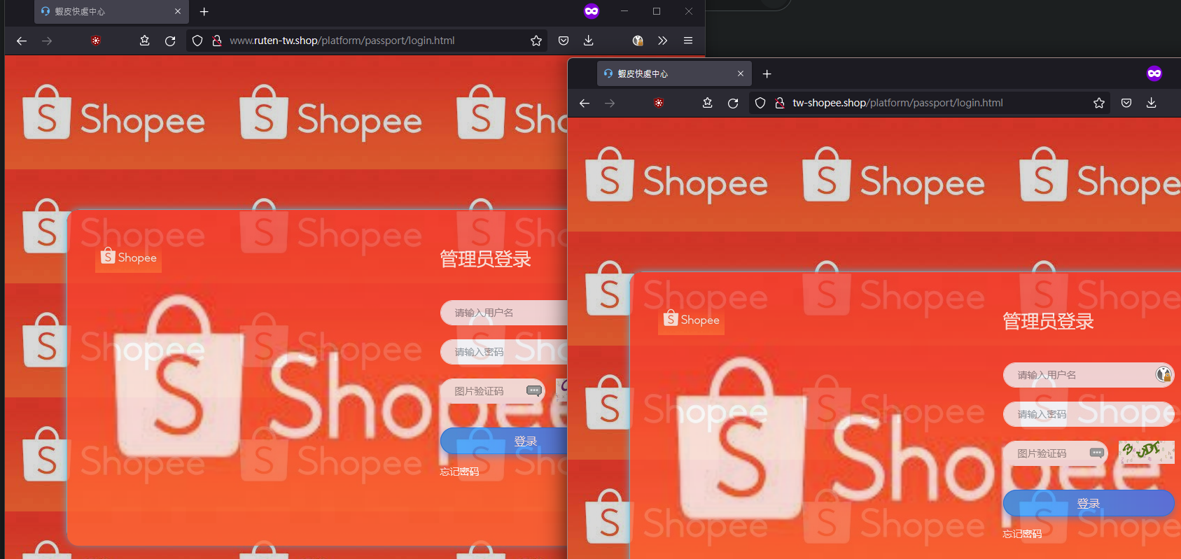Select the 蝦皮快處中心 tab in tw-shopee.shop window
This screenshot has width=1181, height=559.
pos(674,73)
